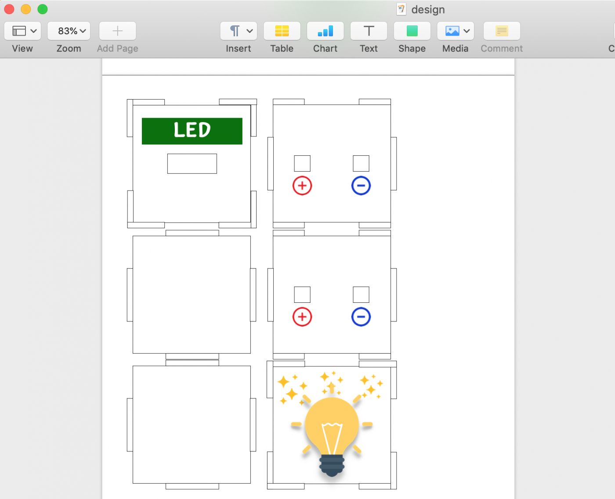Expand the Insert dropdown chevron
The height and width of the screenshot is (499, 615).
tap(250, 31)
